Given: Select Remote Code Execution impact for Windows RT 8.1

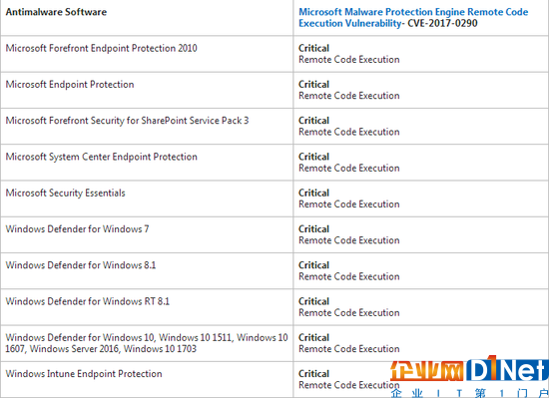Looking at the screenshot, I should 348,312.
